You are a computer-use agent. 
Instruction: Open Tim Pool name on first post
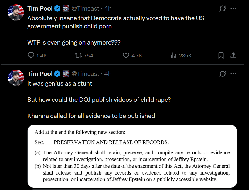40,8
